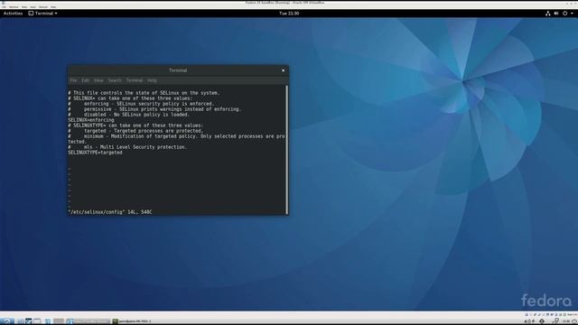This screenshot has width=578, height=325.
Task: Open the Terminal app menu in top bar
Action: (x=43, y=14)
